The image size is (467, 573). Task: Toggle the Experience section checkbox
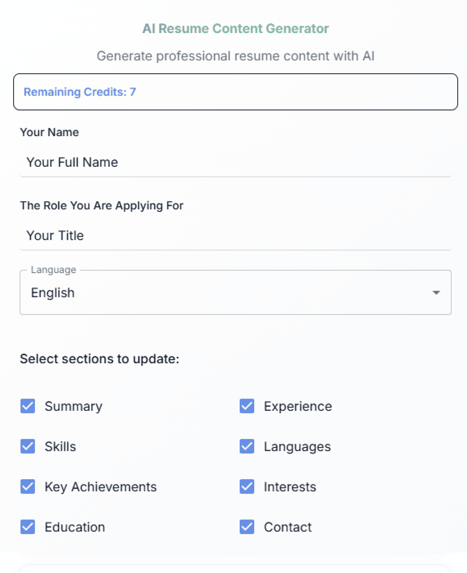pyautogui.click(x=247, y=406)
